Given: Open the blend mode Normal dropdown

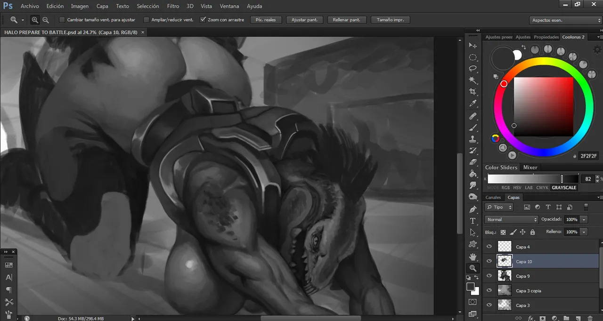Looking at the screenshot, I should click(511, 219).
